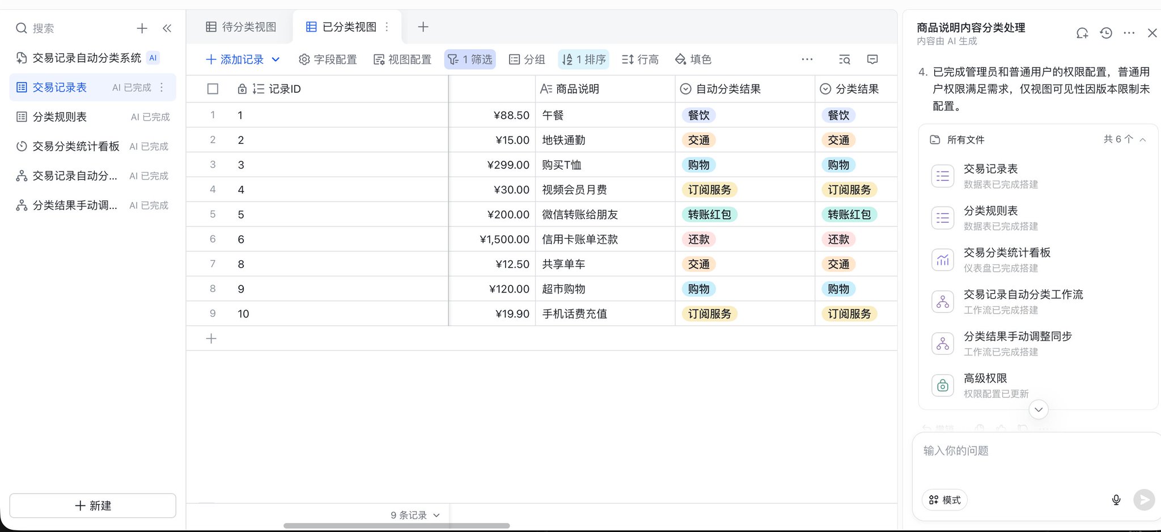1161x532 pixels.
Task: Switch to 待分类视图 tab
Action: pyautogui.click(x=241, y=27)
